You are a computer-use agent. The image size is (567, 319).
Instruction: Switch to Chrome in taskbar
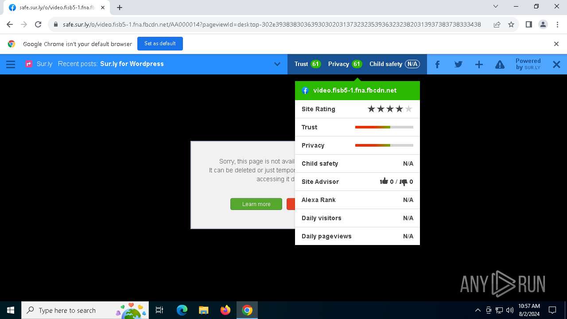click(x=247, y=310)
